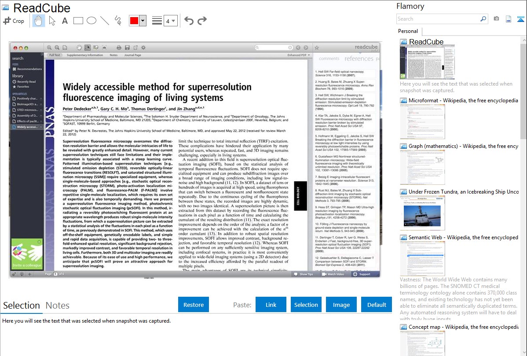Pick the text annotation tool
527x356 pixels.
coord(65,21)
